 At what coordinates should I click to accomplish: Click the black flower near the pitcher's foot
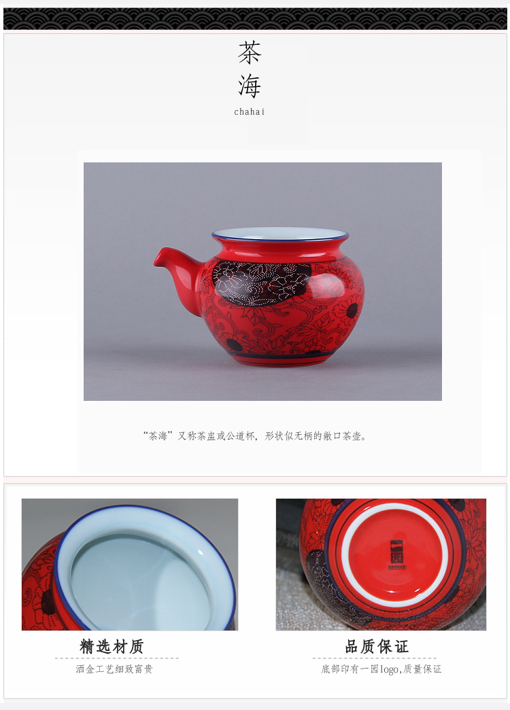pyautogui.click(x=235, y=345)
